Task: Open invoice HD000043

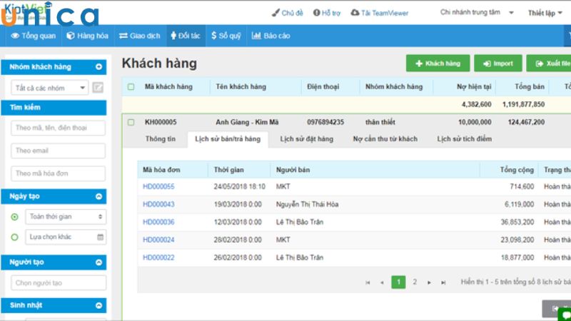Action: (158, 204)
